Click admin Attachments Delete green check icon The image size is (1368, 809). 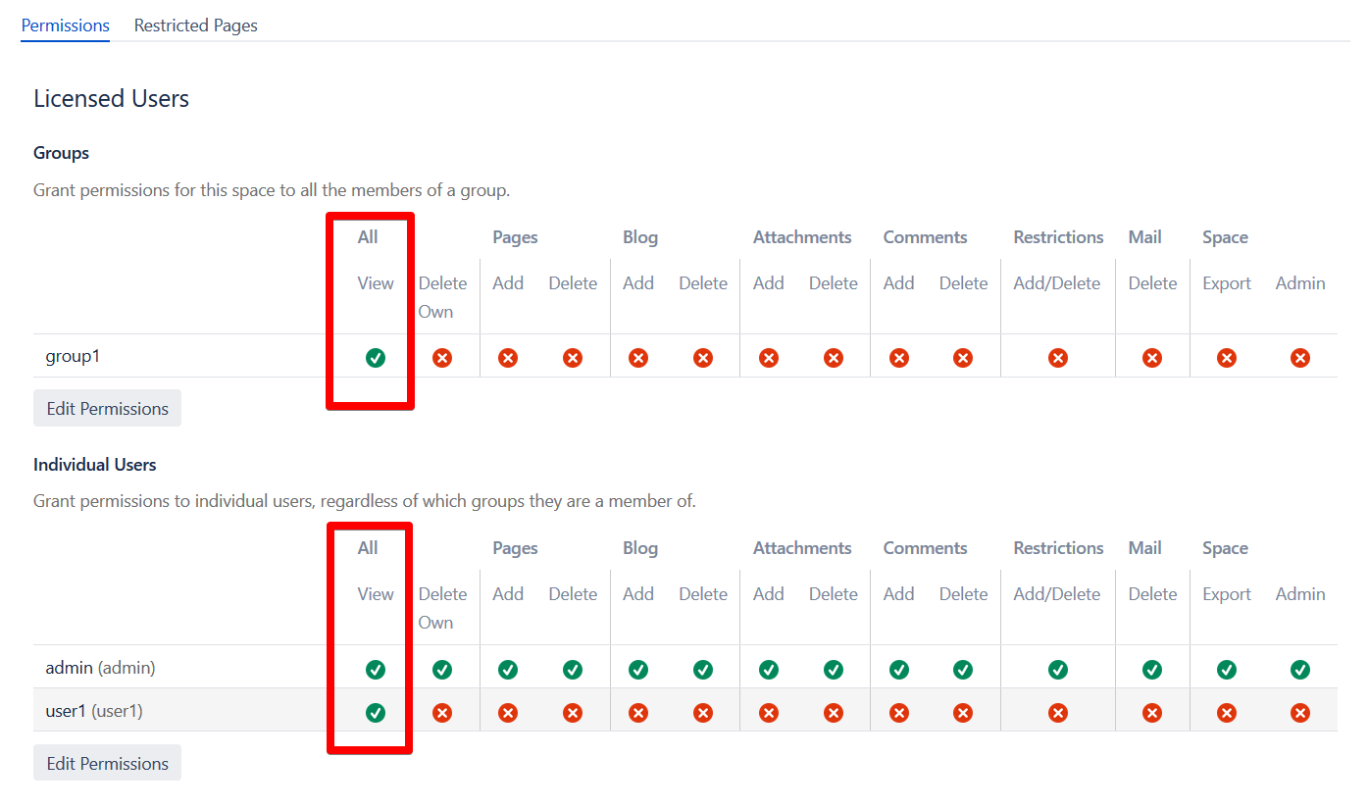pyautogui.click(x=834, y=670)
